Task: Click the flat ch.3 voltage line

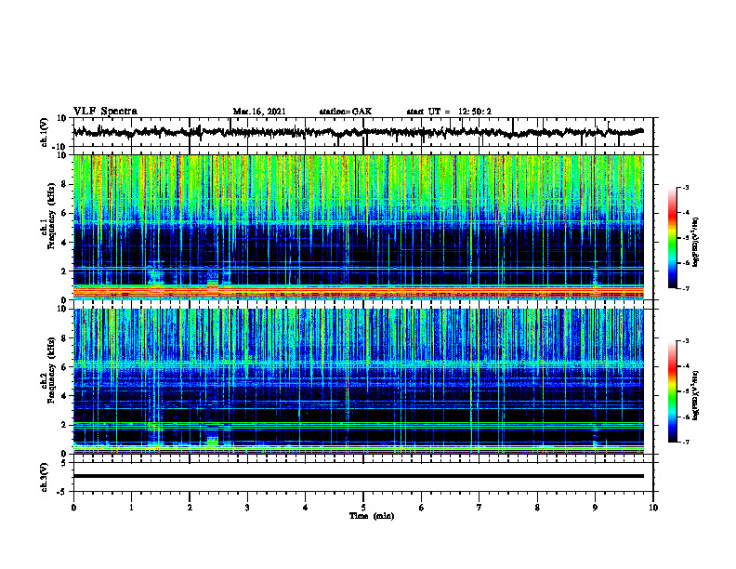Action: click(x=358, y=476)
